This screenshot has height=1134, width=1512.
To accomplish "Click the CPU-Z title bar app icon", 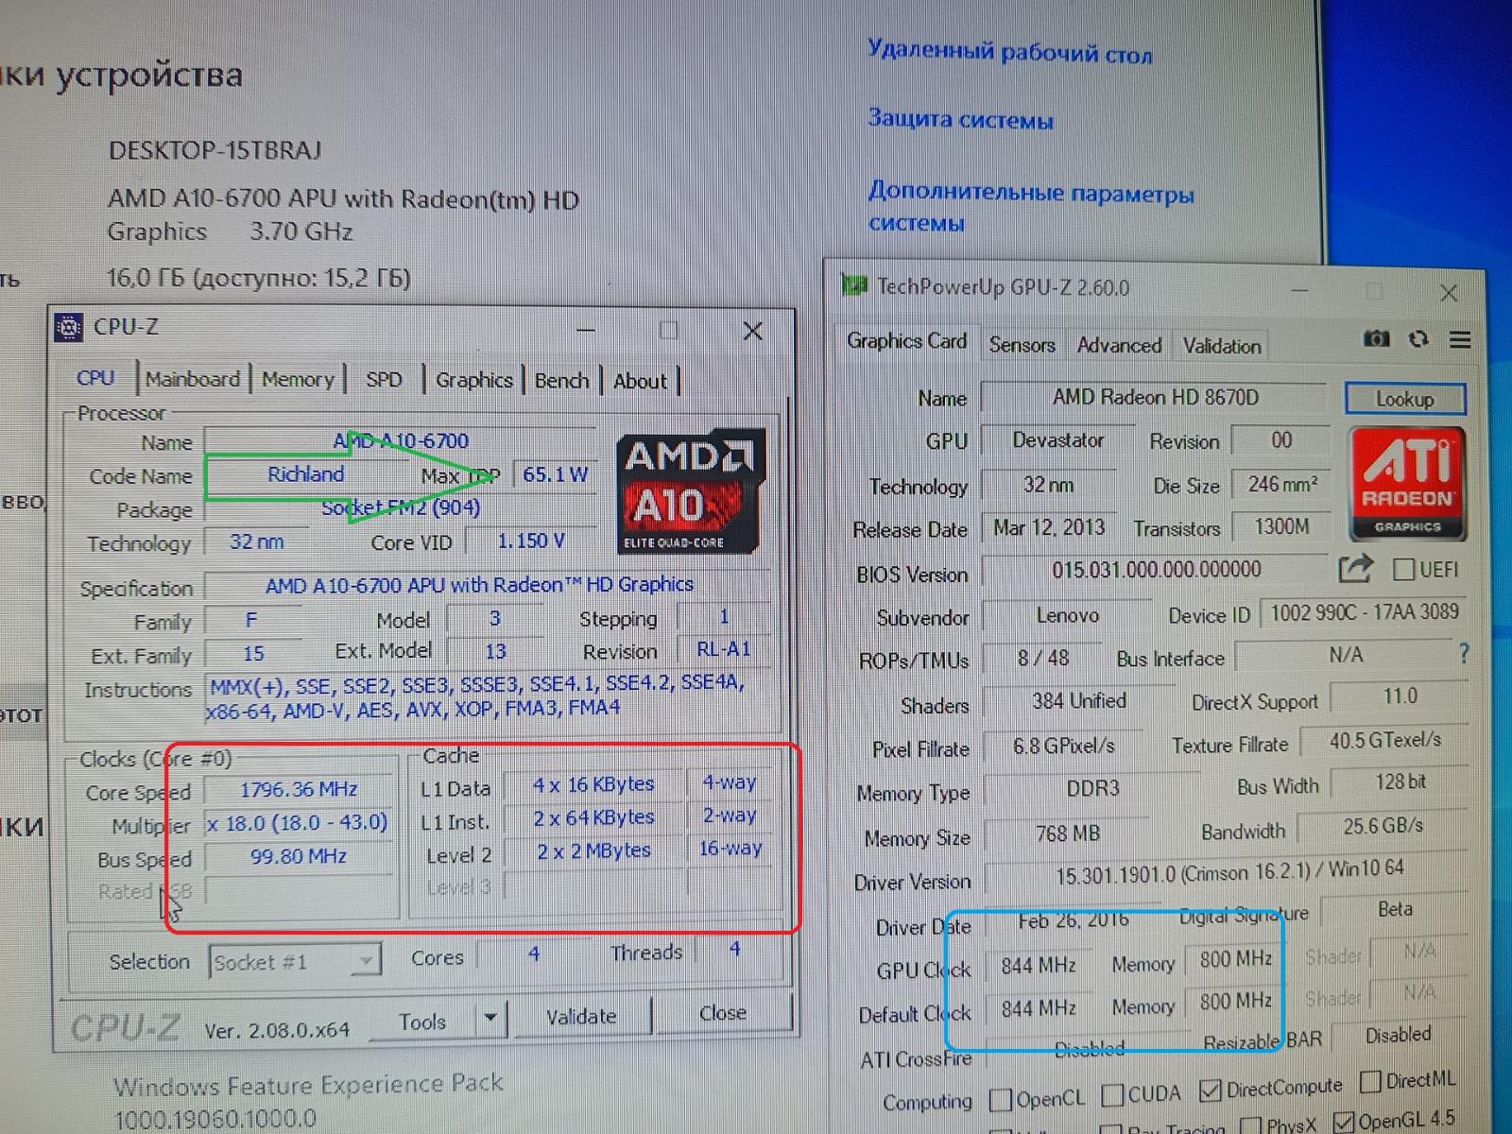I will pos(69,327).
